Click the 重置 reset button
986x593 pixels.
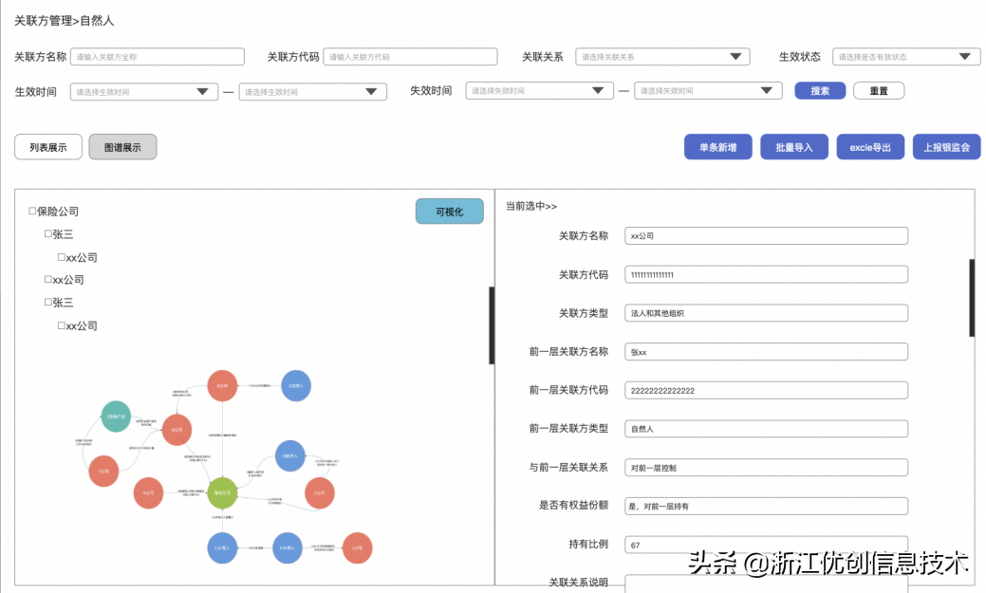click(x=878, y=90)
